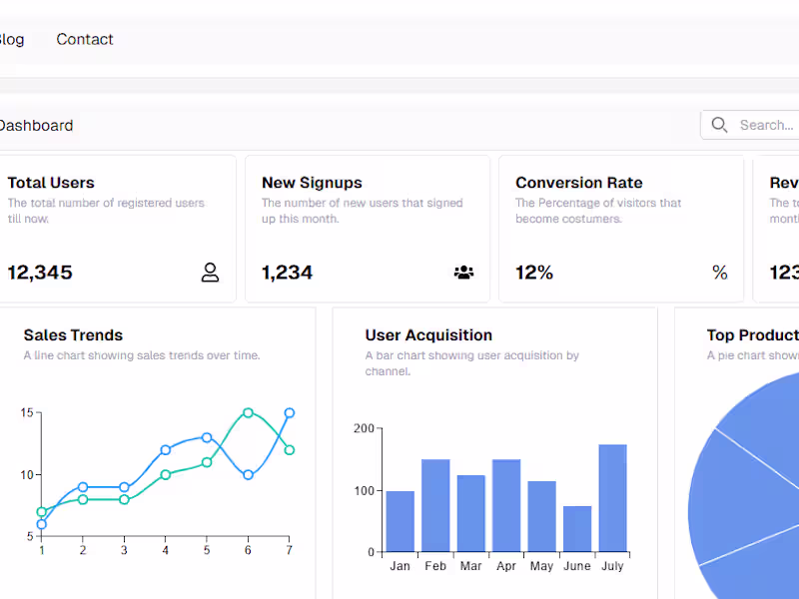799x599 pixels.
Task: Focus the Search... input field
Action: tap(750, 125)
